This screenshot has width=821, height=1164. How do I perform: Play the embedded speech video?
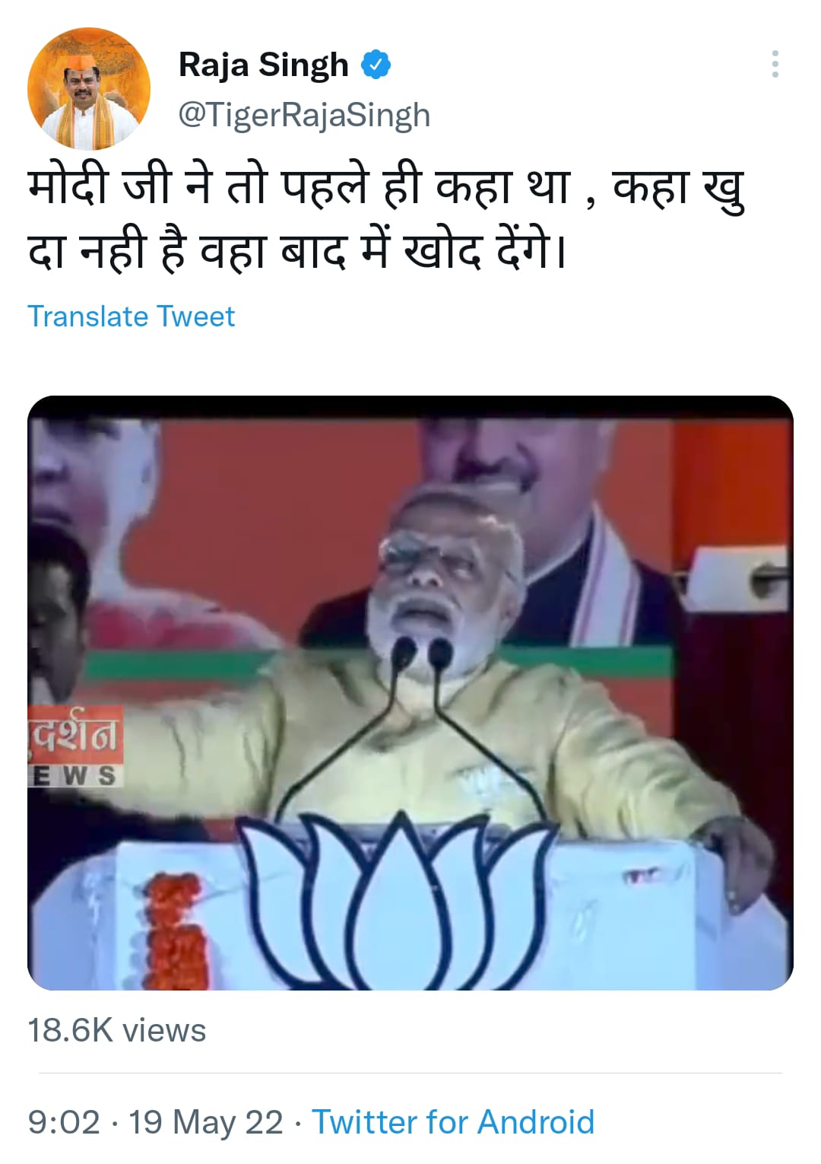(x=410, y=692)
